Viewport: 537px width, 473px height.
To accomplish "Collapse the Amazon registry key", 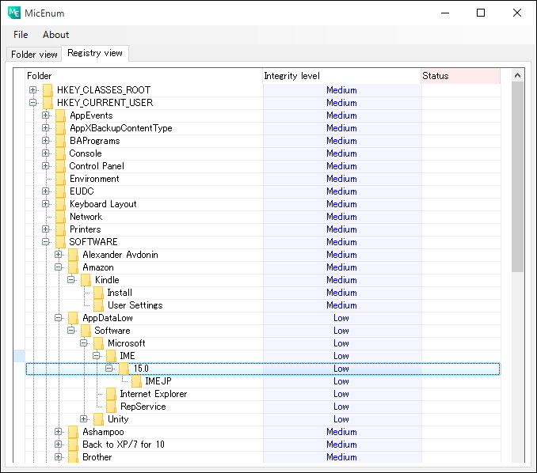I will tap(58, 267).
